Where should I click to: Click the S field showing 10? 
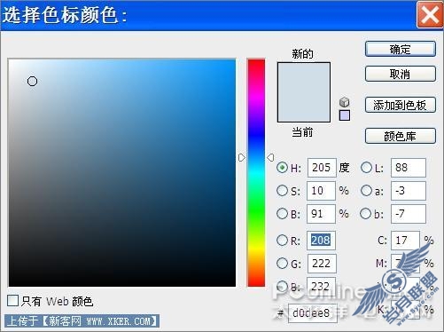[321, 191]
